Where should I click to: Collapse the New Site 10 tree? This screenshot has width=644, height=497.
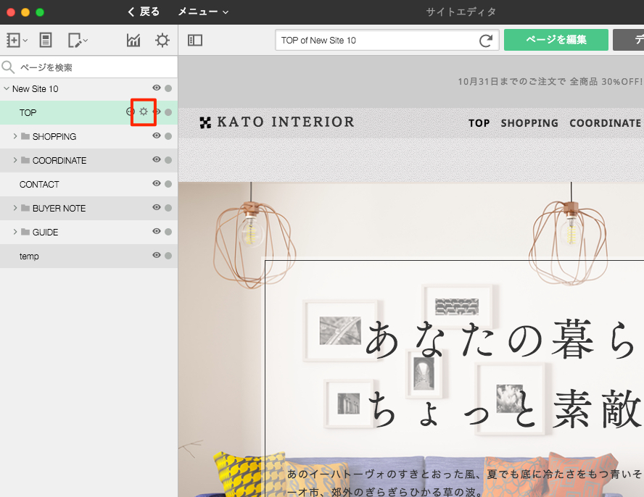coord(6,88)
